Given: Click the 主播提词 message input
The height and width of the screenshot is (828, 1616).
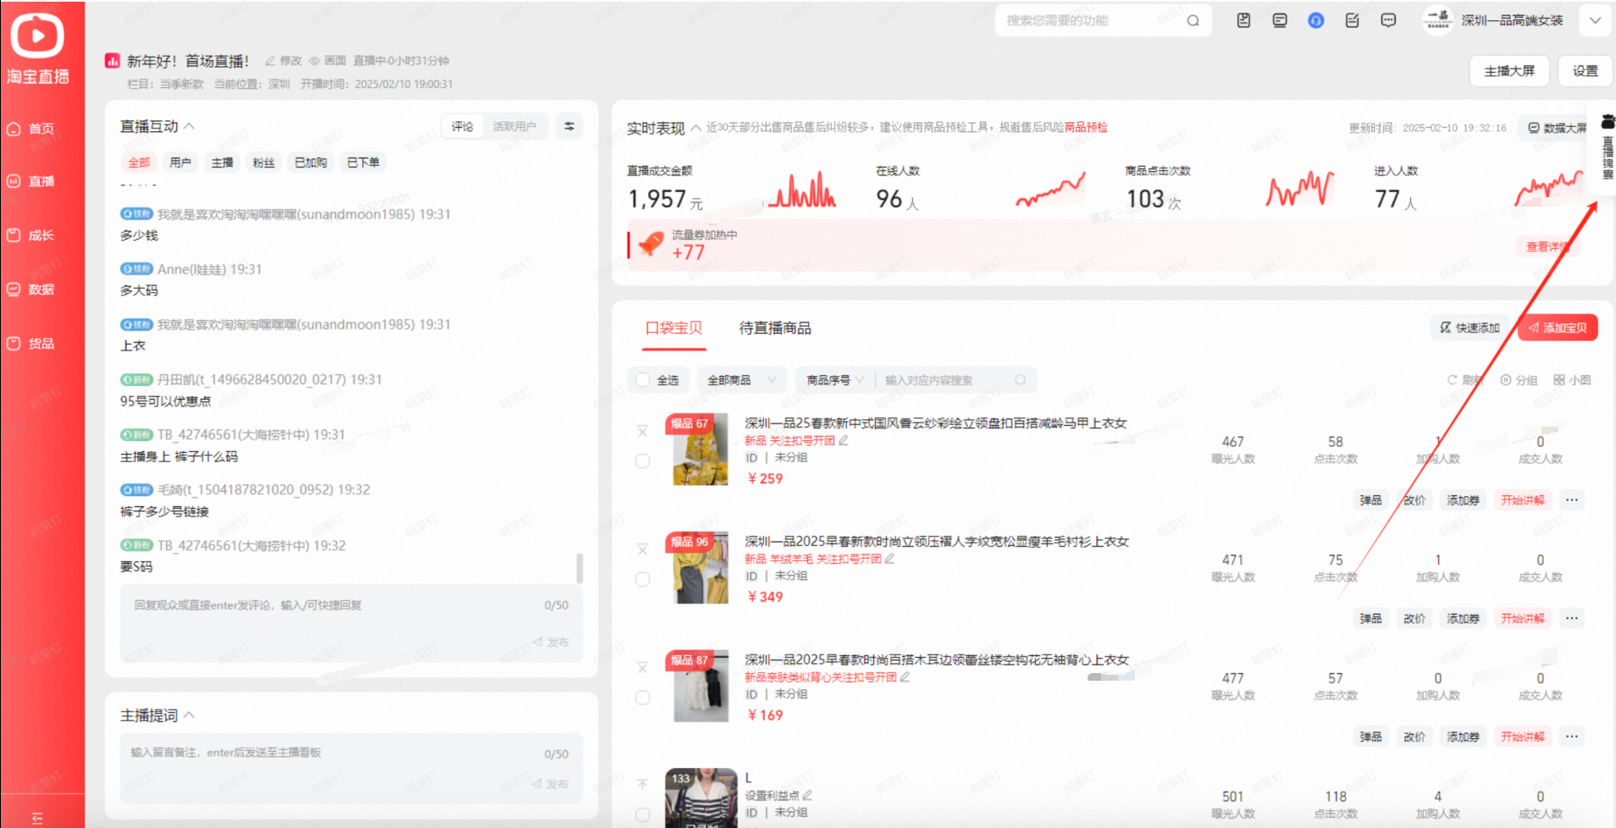Looking at the screenshot, I should pos(351,768).
